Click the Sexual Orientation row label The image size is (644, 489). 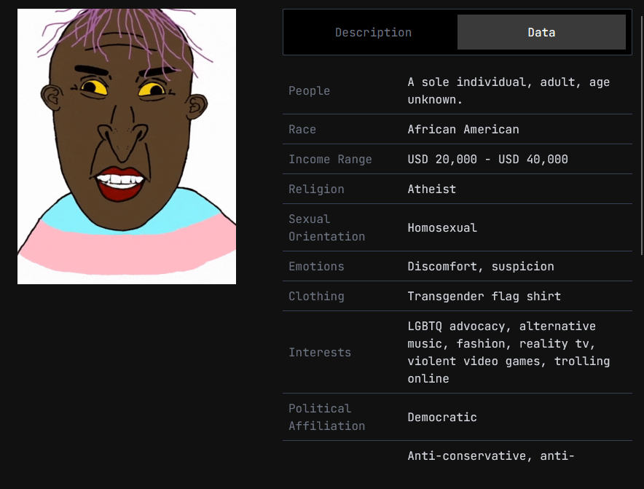click(326, 227)
